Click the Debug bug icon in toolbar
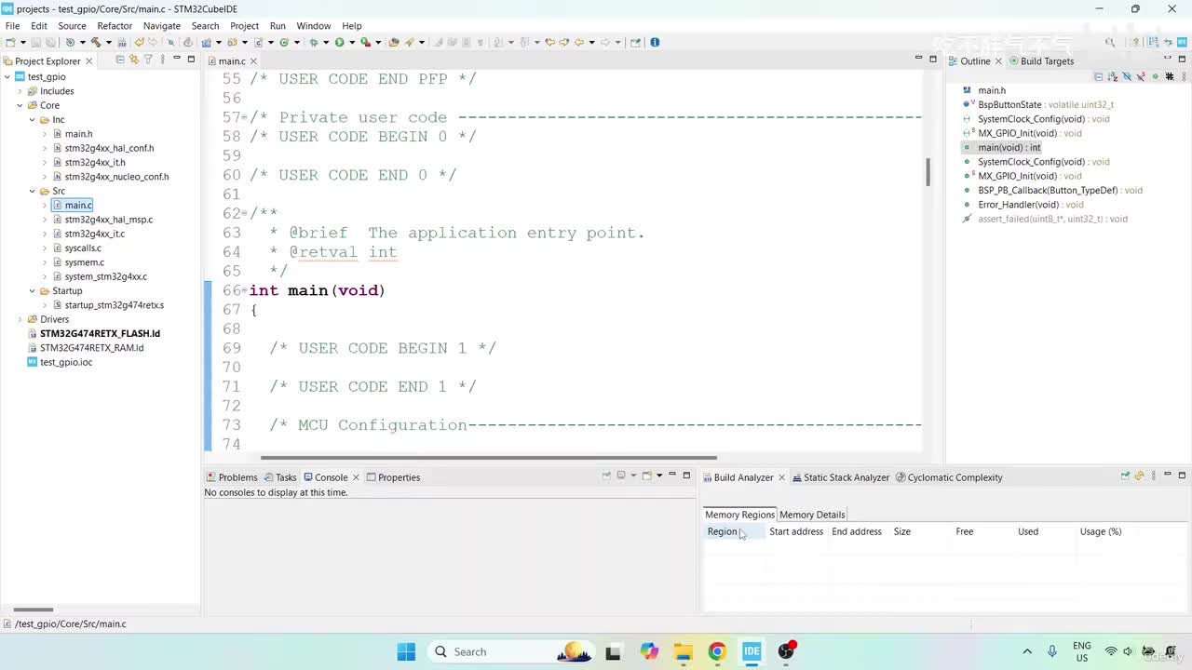The width and height of the screenshot is (1192, 670). (x=314, y=42)
